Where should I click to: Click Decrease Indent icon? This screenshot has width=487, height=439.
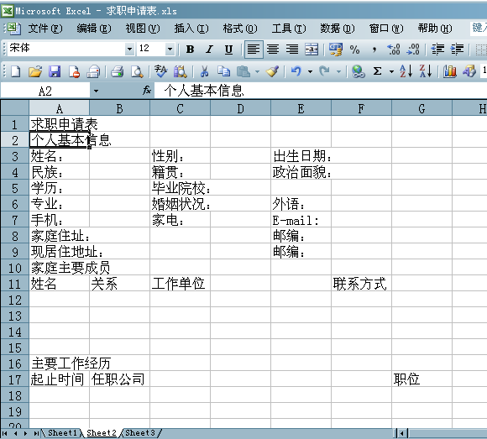tap(437, 50)
